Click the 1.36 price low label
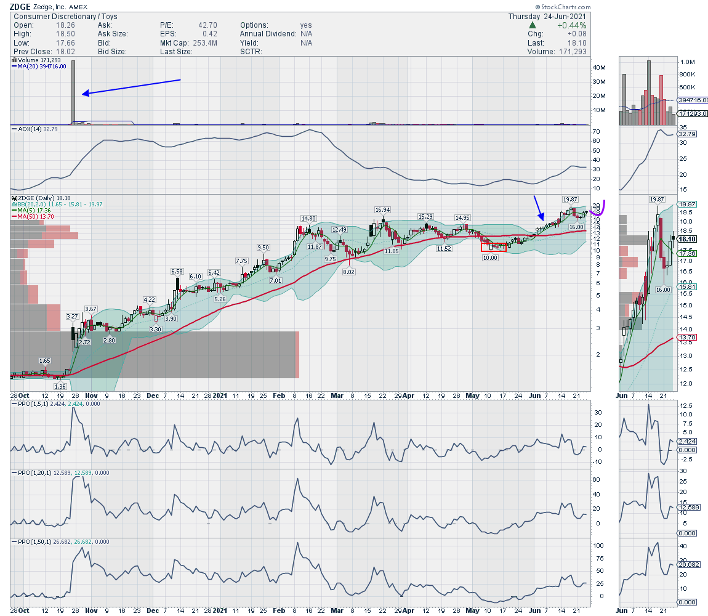This screenshot has height=616, width=708. click(x=60, y=386)
